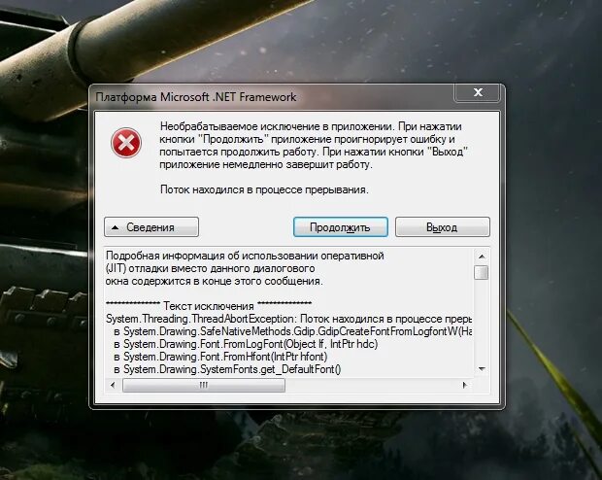Click the Выход button

(x=443, y=227)
